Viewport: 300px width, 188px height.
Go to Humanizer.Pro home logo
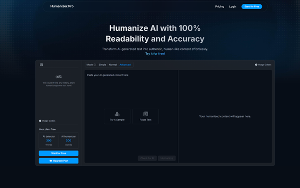tap(62, 6)
